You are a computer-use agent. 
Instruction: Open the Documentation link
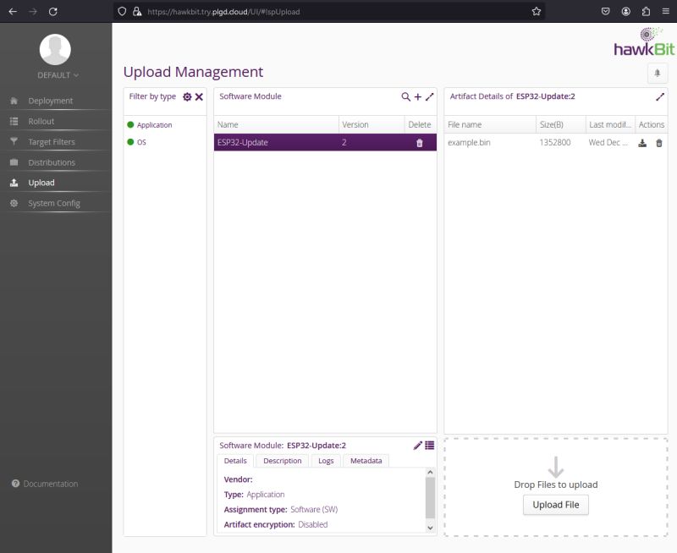pos(45,484)
